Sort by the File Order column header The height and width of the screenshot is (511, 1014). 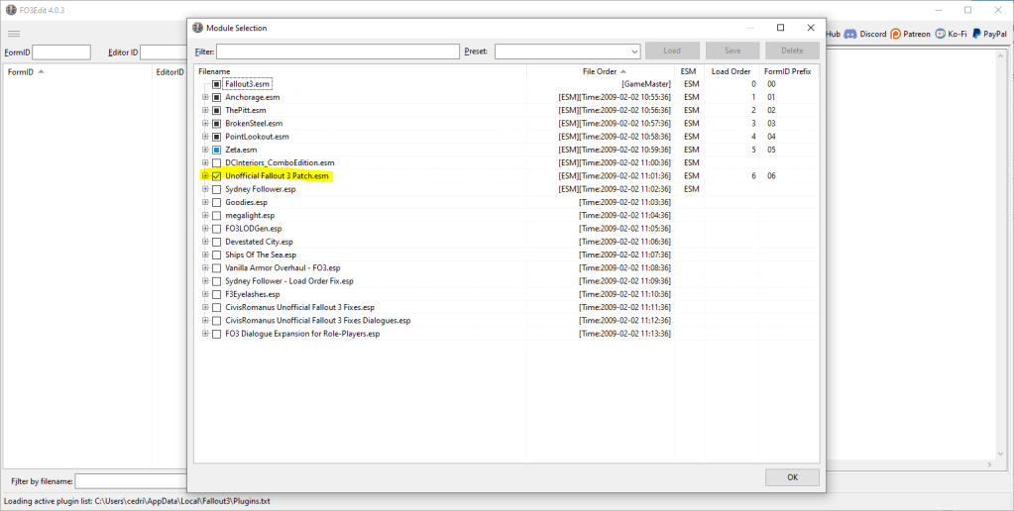(600, 71)
